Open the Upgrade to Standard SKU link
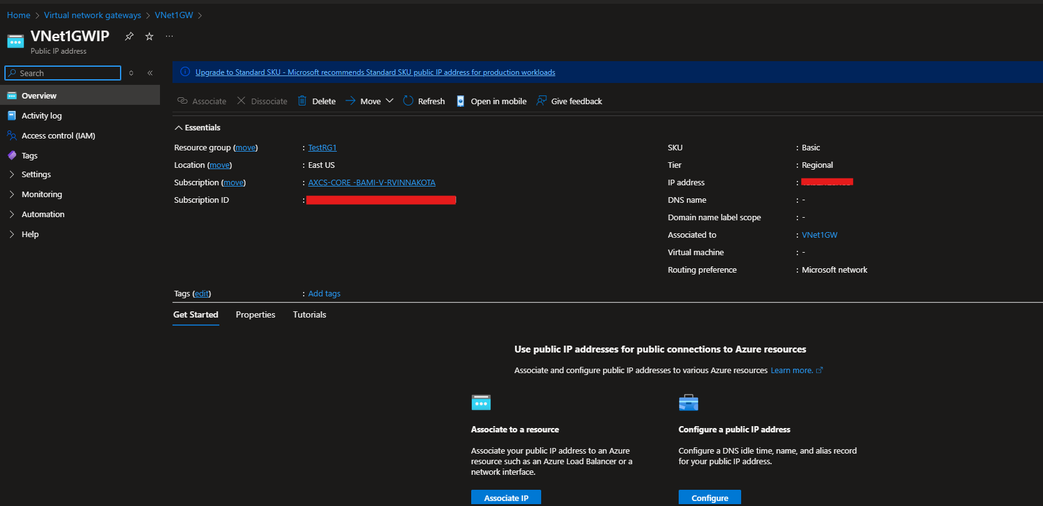This screenshot has width=1043, height=506. (375, 72)
